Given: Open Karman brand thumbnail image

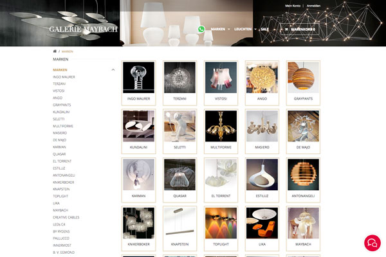Looking at the screenshot, I should [x=138, y=175].
